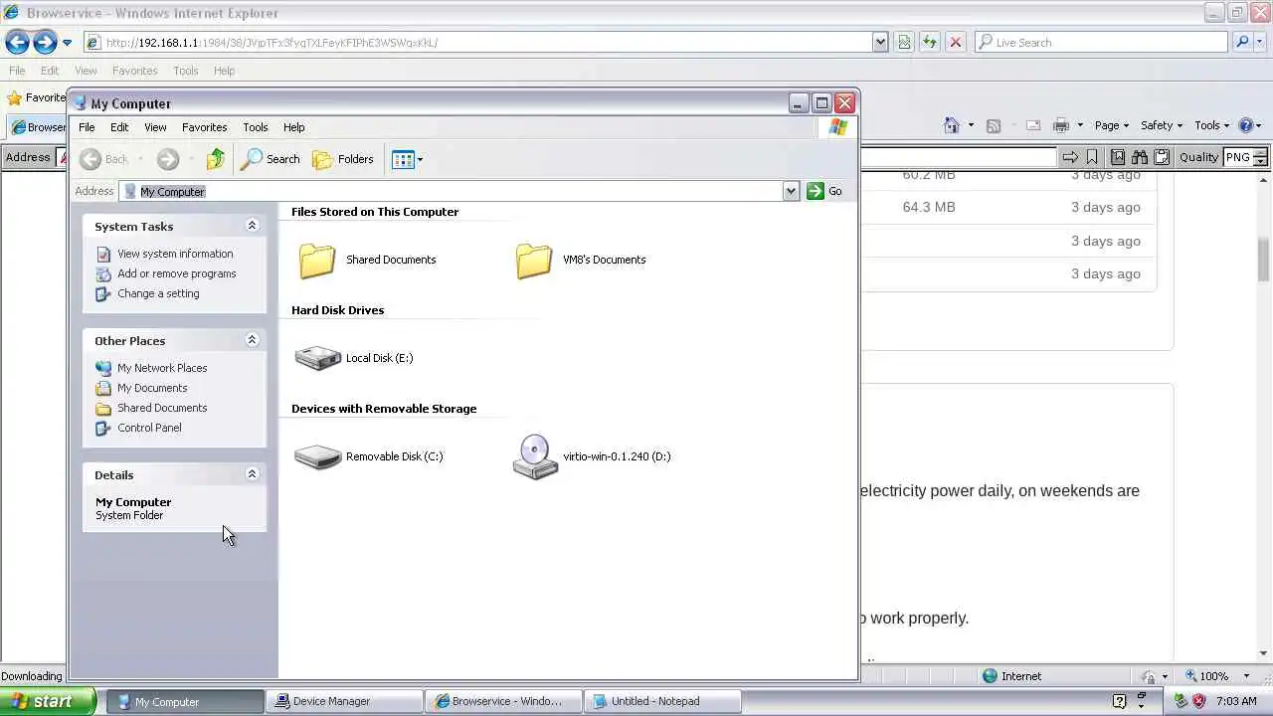1273x716 pixels.
Task: Click the IE Print icon
Action: [1061, 125]
